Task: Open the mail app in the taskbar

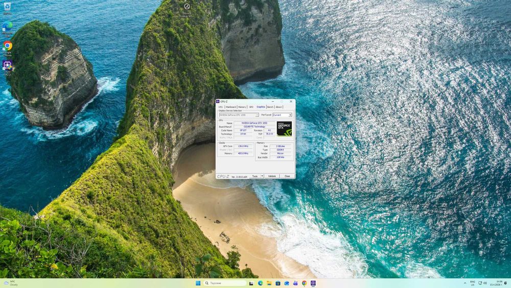Action: point(287,283)
